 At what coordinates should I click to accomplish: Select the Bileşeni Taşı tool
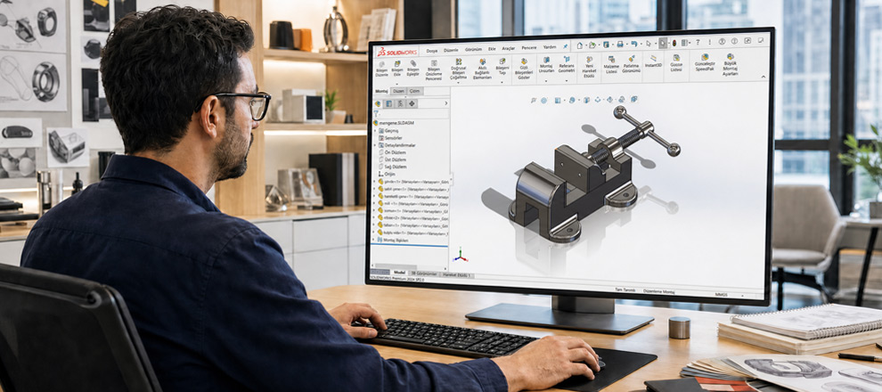(x=502, y=67)
